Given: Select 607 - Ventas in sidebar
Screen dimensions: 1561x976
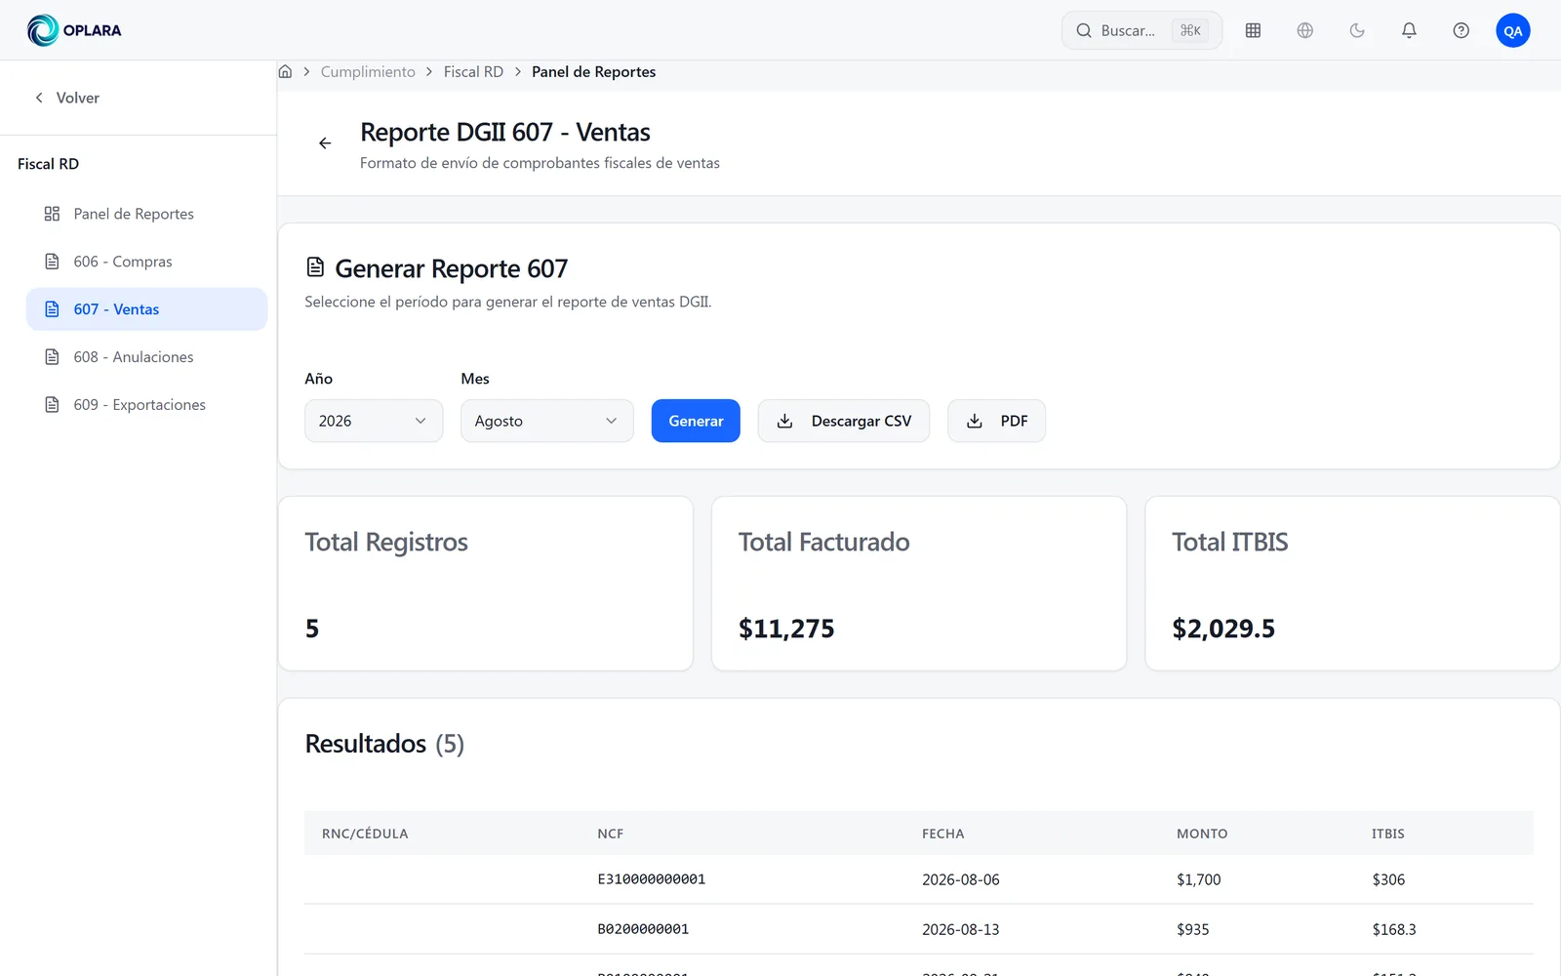Looking at the screenshot, I should coord(146,309).
